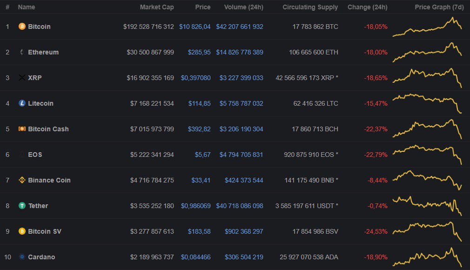Screen dimensions: 470x270
Task: Click EOS price $5,67
Action: point(202,155)
